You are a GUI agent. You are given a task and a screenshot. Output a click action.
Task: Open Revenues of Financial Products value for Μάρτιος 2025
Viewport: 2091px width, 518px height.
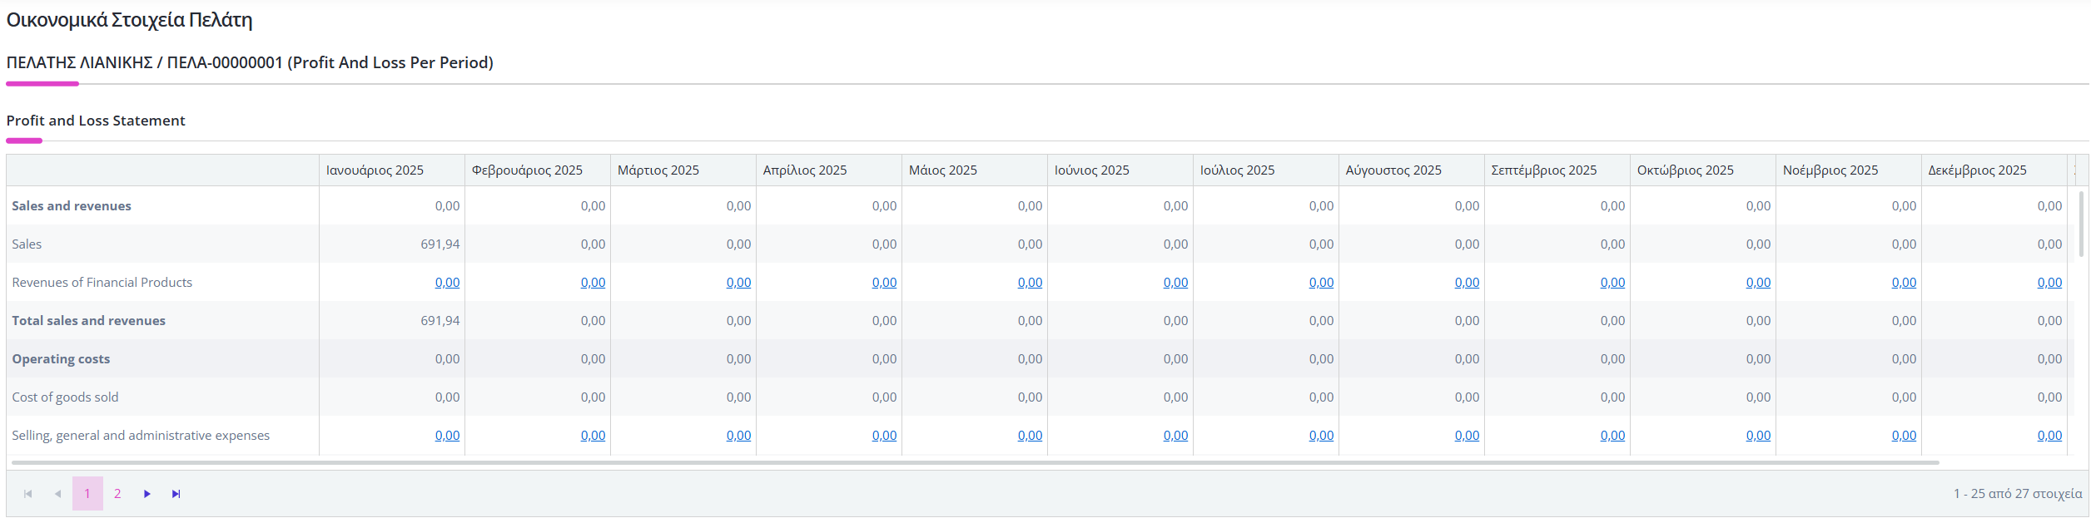[738, 283]
